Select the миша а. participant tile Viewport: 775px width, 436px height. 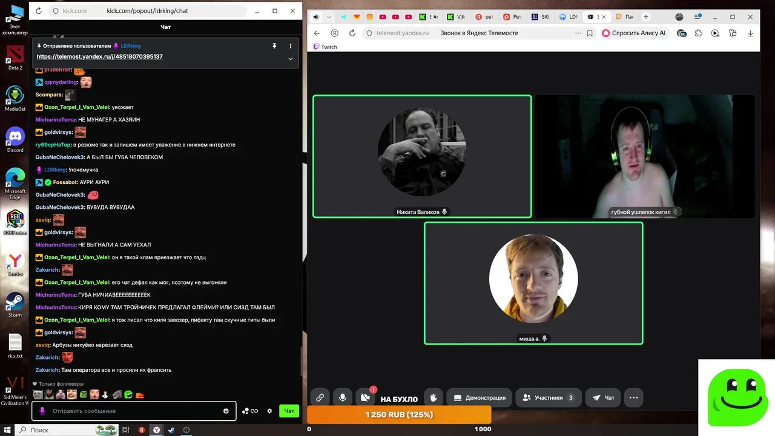(533, 283)
